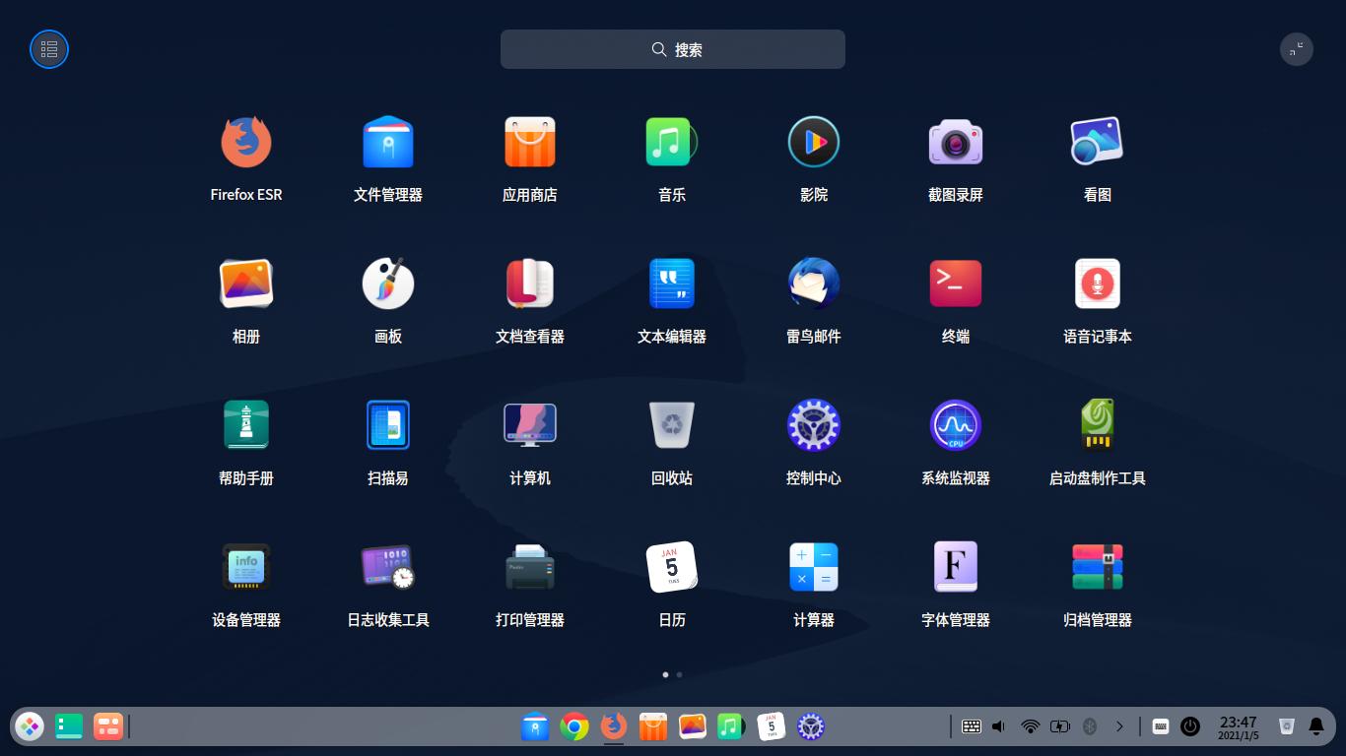This screenshot has height=756, width=1346.
Task: Open the music app from the dock
Action: click(x=732, y=726)
